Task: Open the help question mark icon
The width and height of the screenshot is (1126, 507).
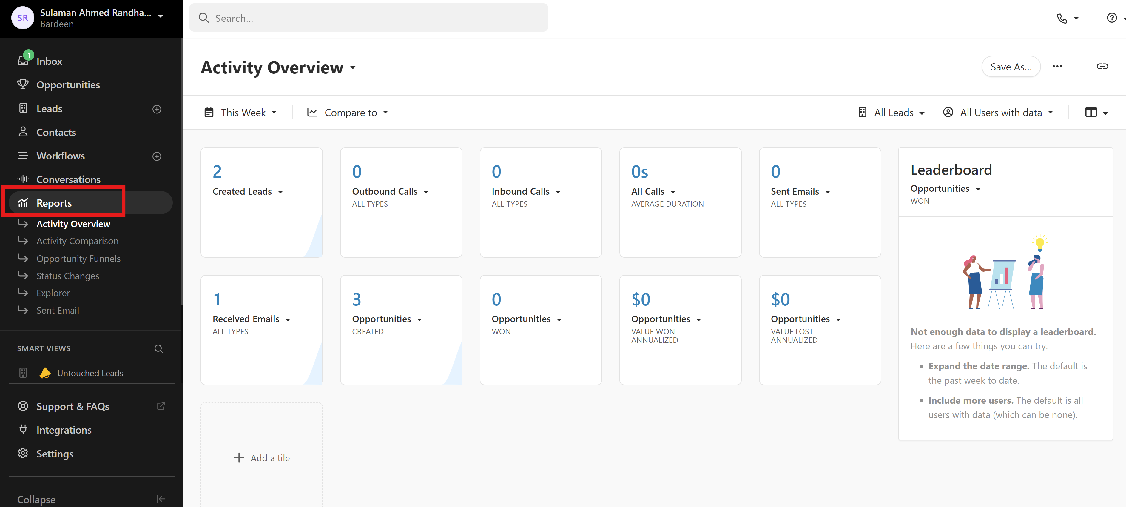Action: [1112, 18]
